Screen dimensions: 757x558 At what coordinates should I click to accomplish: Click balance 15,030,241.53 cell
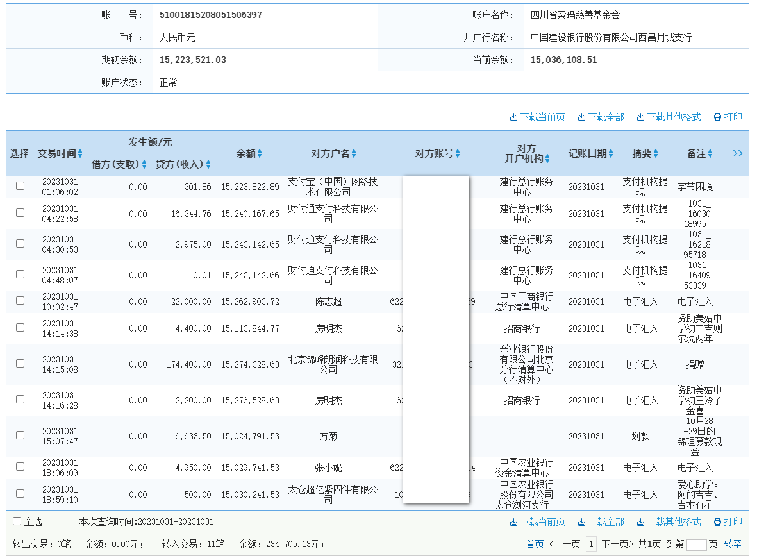click(x=250, y=495)
